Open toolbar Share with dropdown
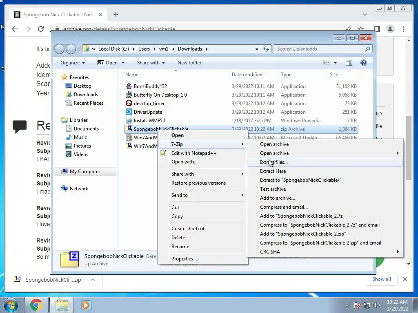Viewport: 418px width, 313px height. tap(151, 63)
